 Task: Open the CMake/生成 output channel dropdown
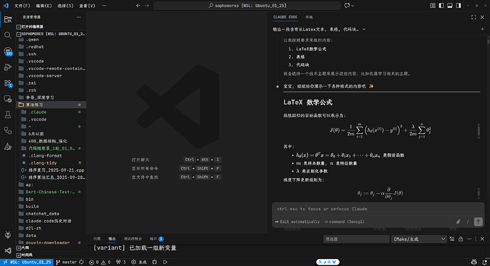point(419,239)
